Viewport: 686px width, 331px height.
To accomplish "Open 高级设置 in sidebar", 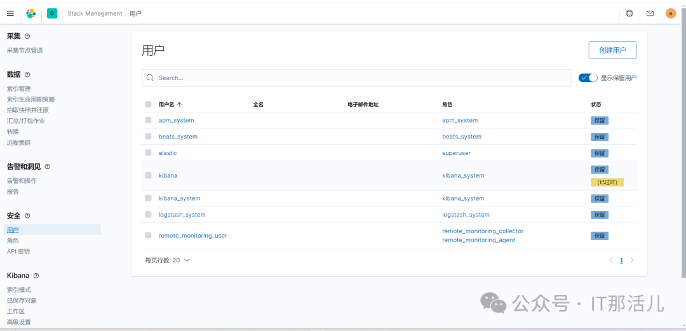I will 19,322.
